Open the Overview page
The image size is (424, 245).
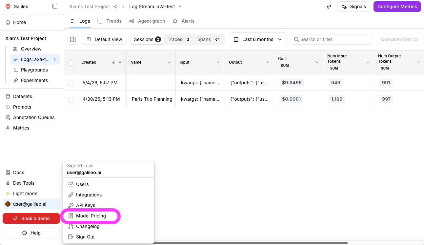click(x=31, y=49)
